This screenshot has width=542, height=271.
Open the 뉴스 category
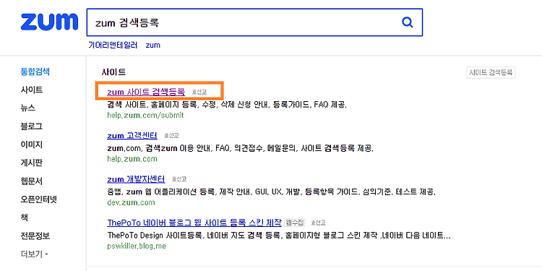(x=28, y=108)
